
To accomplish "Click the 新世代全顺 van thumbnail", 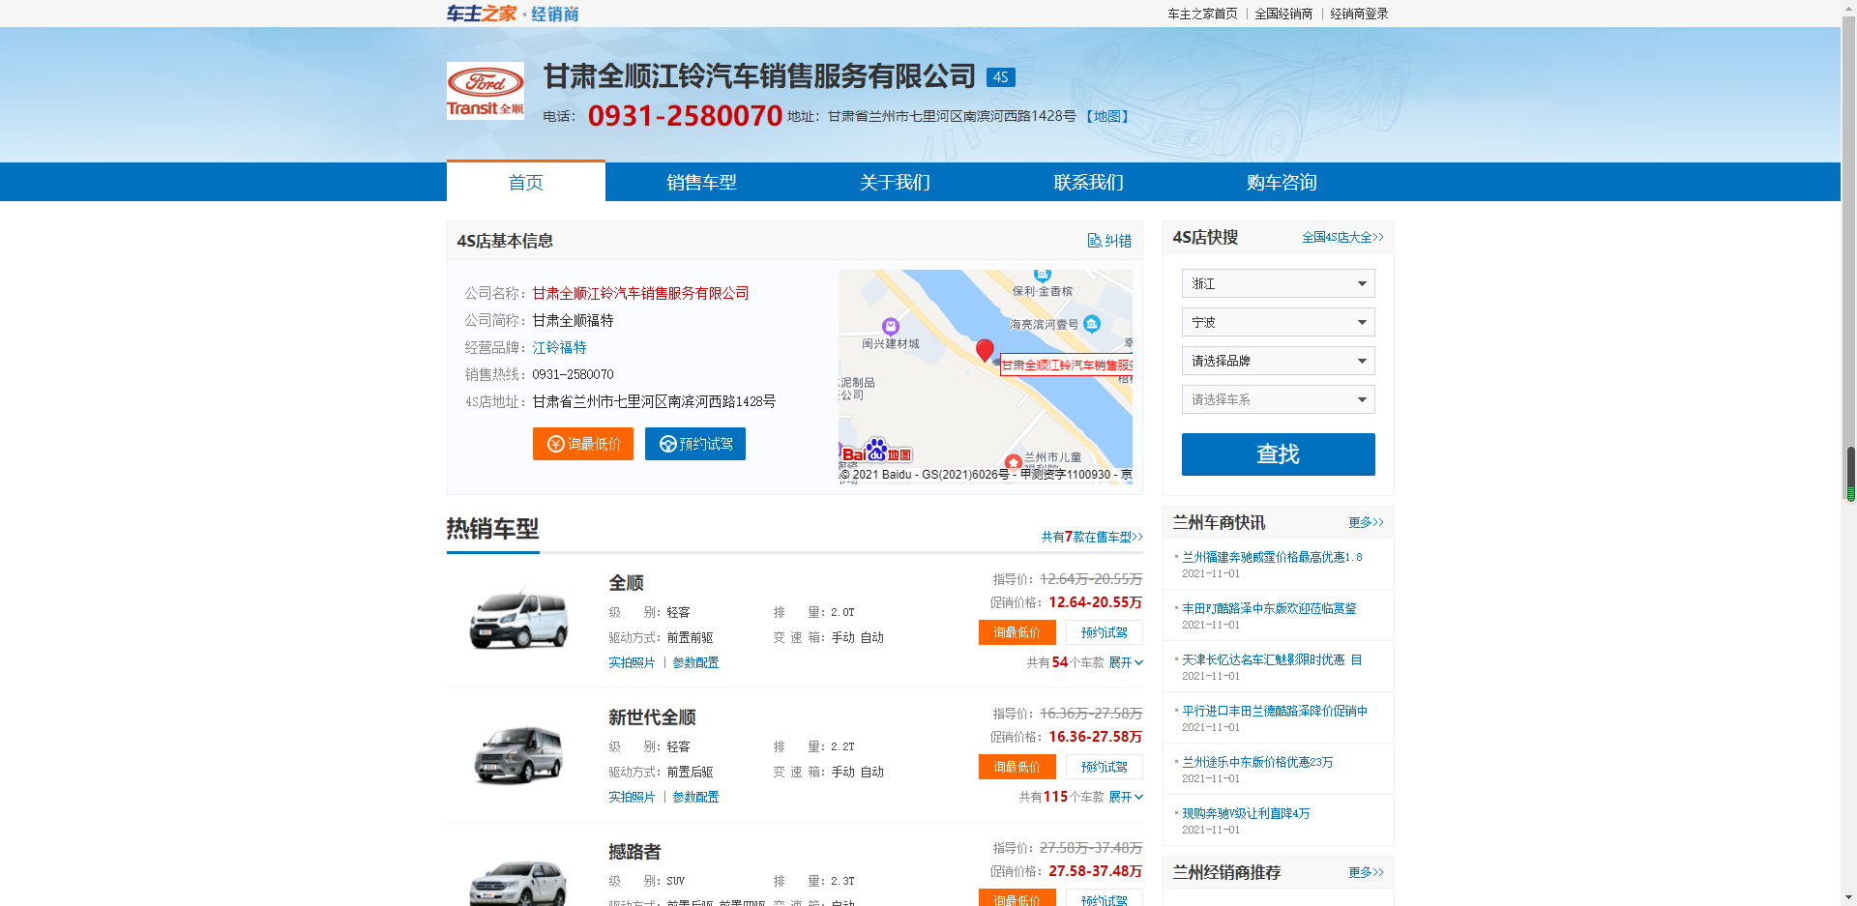I will pyautogui.click(x=519, y=753).
